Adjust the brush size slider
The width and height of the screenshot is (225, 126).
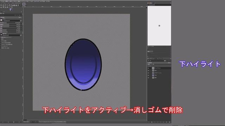pos(10,23)
